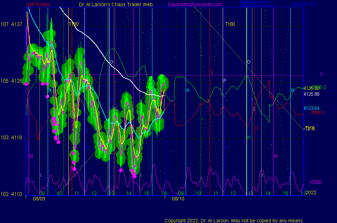Click the cyan 4123.64 price value
337x223 pixels.
311,108
